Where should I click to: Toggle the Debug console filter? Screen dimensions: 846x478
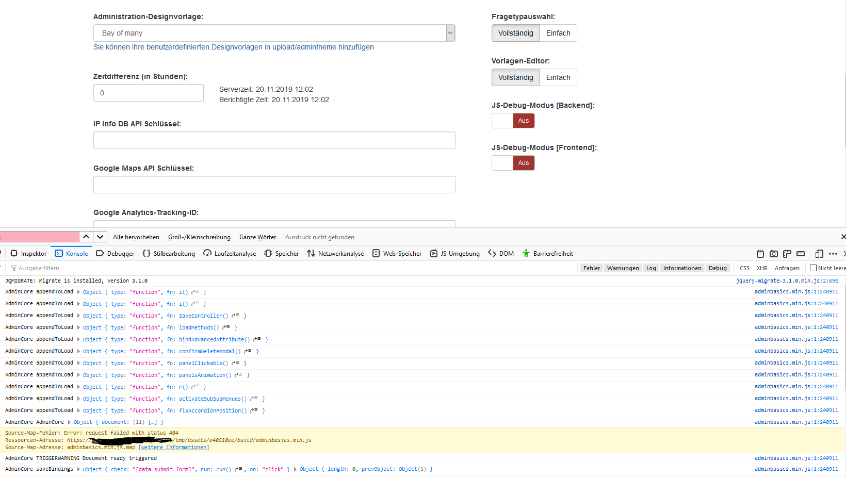point(718,268)
